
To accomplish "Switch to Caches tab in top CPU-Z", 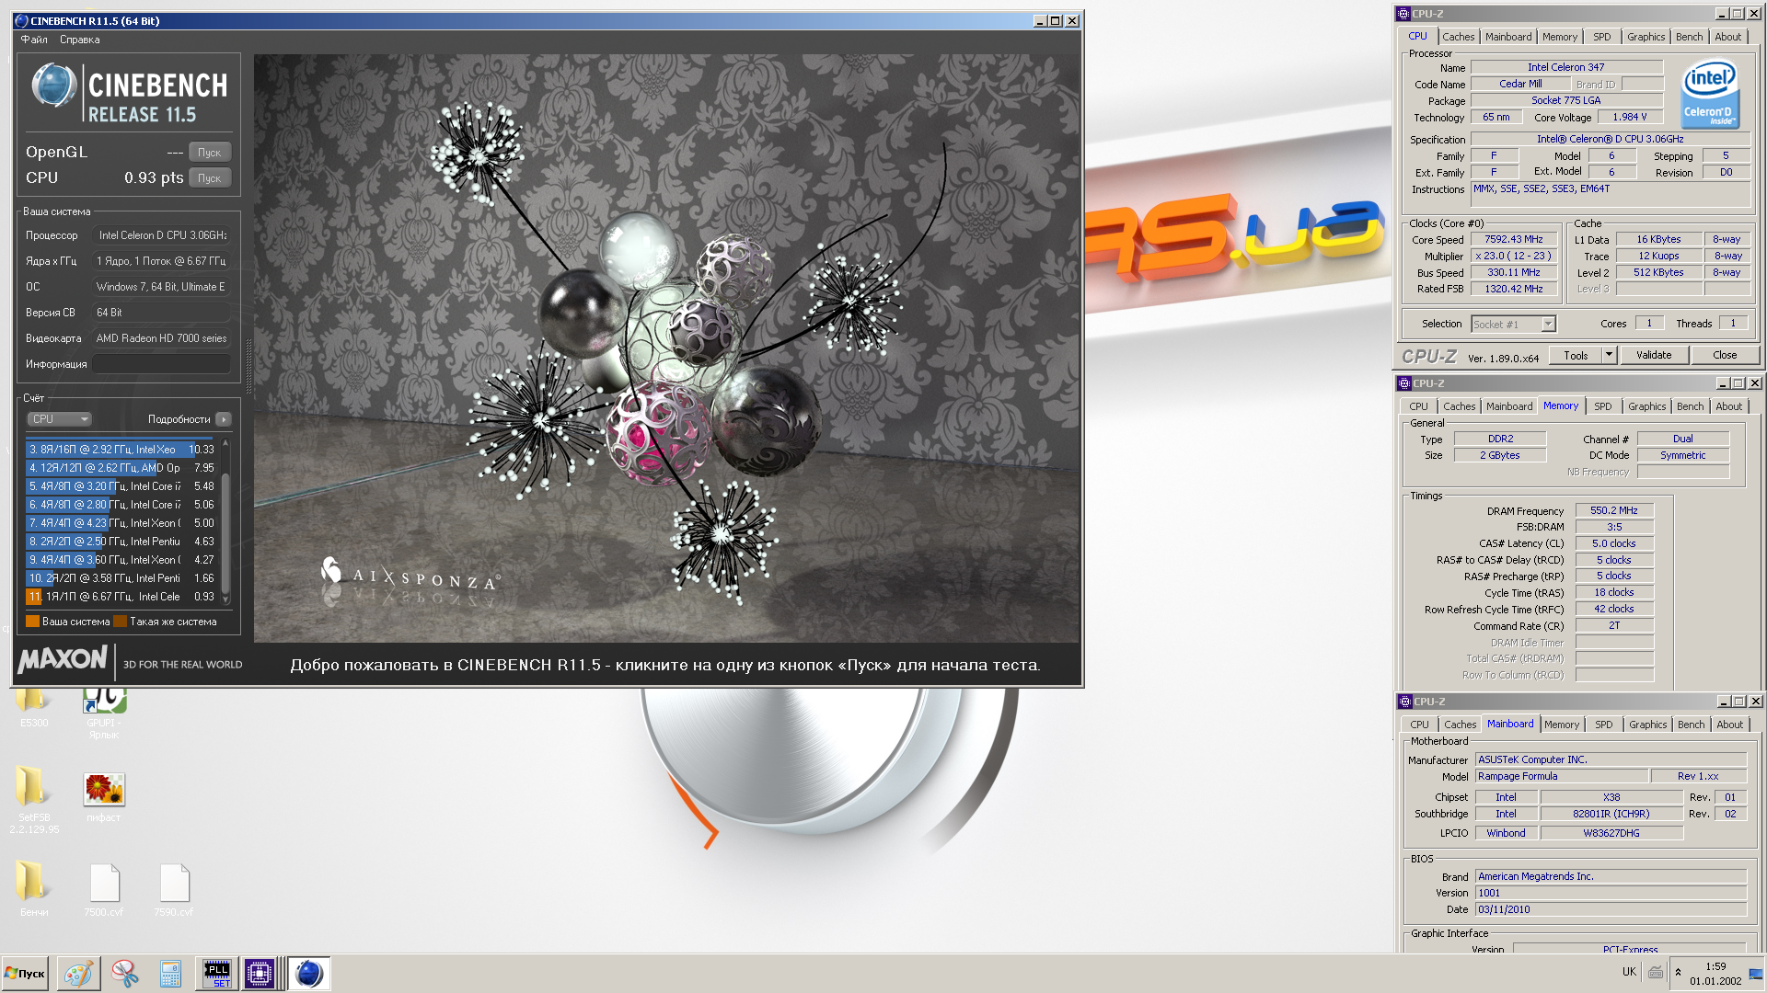I will 1458,37.
